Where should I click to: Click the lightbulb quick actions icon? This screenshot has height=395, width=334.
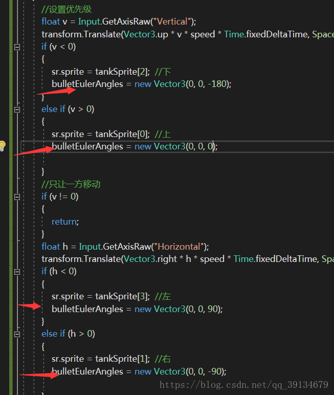click(x=2, y=146)
